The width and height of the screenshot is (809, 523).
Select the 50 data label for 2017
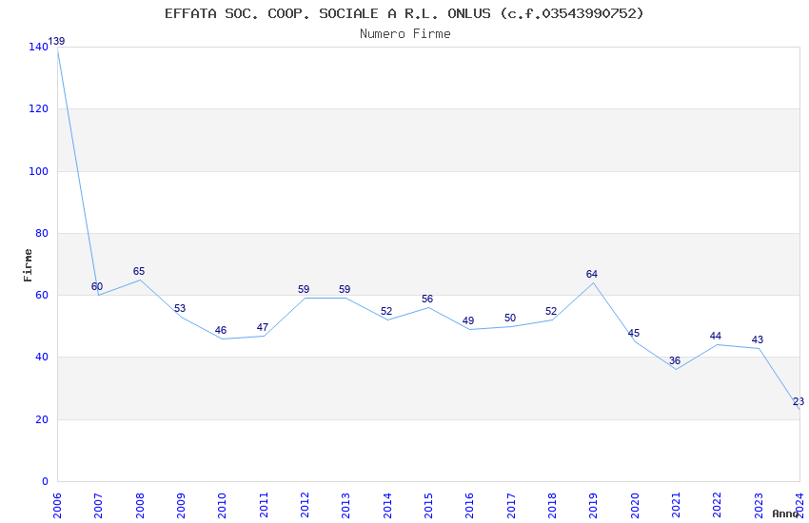point(510,318)
